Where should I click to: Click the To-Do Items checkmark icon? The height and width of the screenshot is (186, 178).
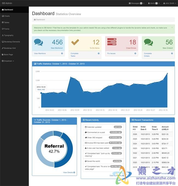(x=75, y=42)
